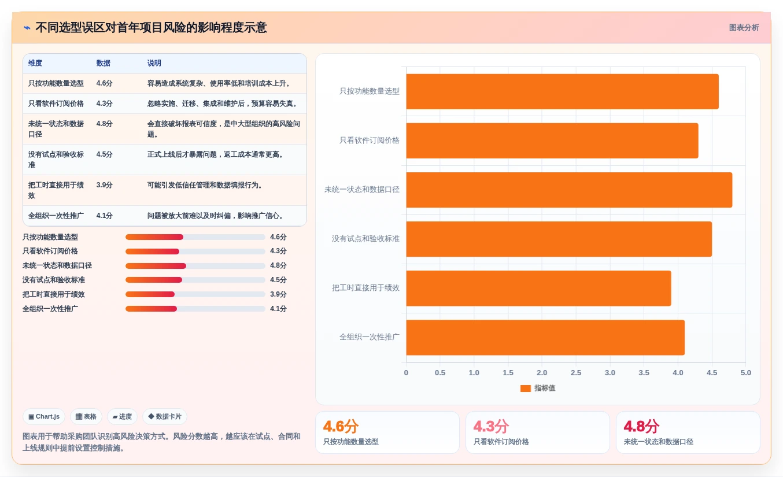This screenshot has width=783, height=477.
Task: Click x-axis tick label 5.0
Action: click(746, 373)
